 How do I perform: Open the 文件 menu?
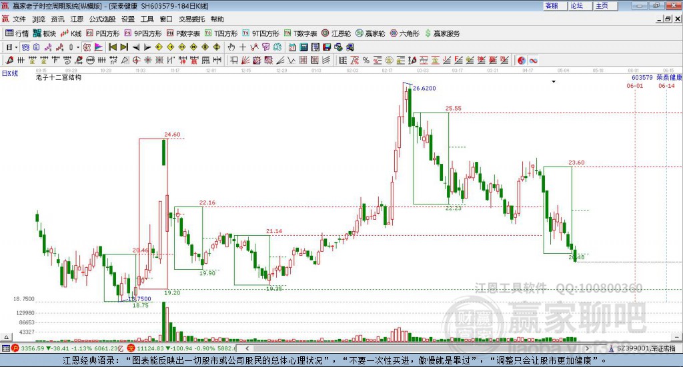point(19,19)
